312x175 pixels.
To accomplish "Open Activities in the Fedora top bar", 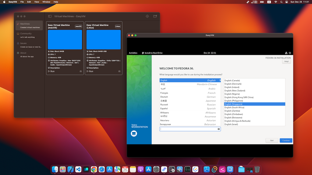I will [x=133, y=53].
